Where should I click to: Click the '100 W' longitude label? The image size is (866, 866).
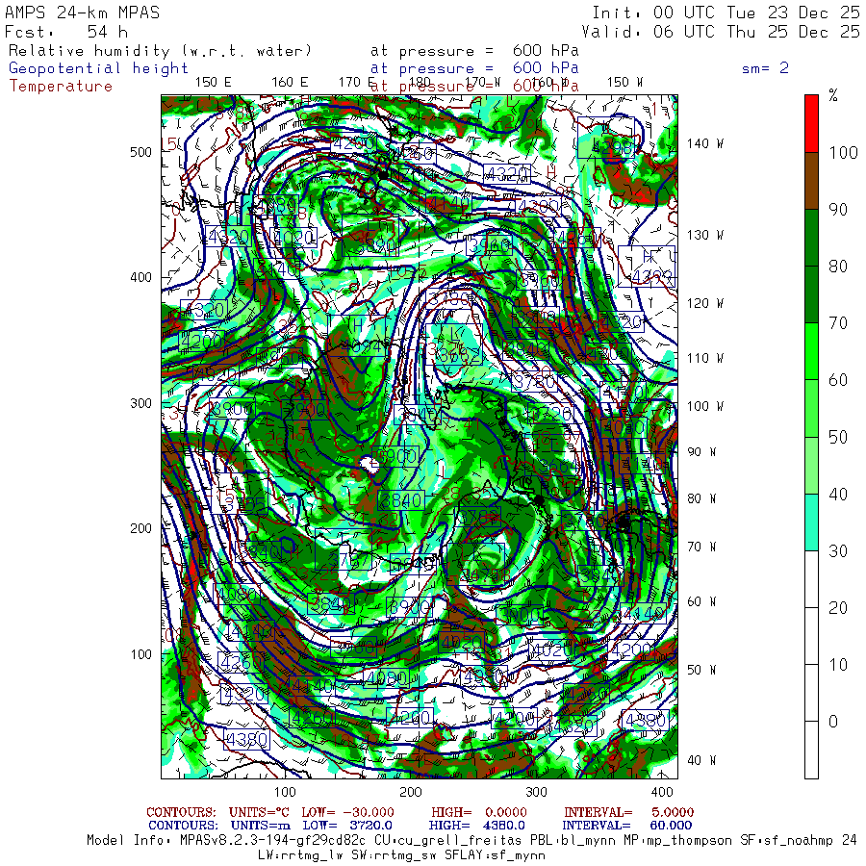click(705, 406)
